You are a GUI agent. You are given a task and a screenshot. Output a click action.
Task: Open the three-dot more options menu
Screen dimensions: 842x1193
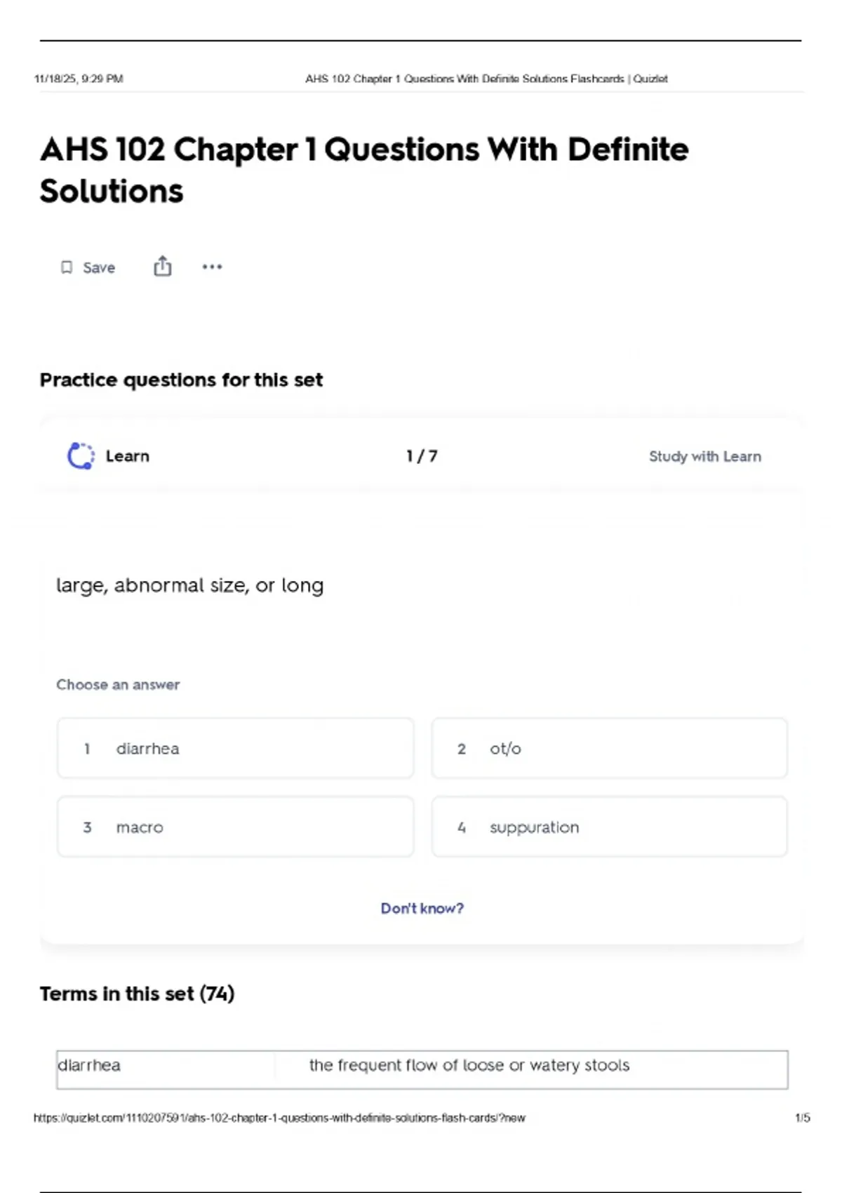point(212,267)
